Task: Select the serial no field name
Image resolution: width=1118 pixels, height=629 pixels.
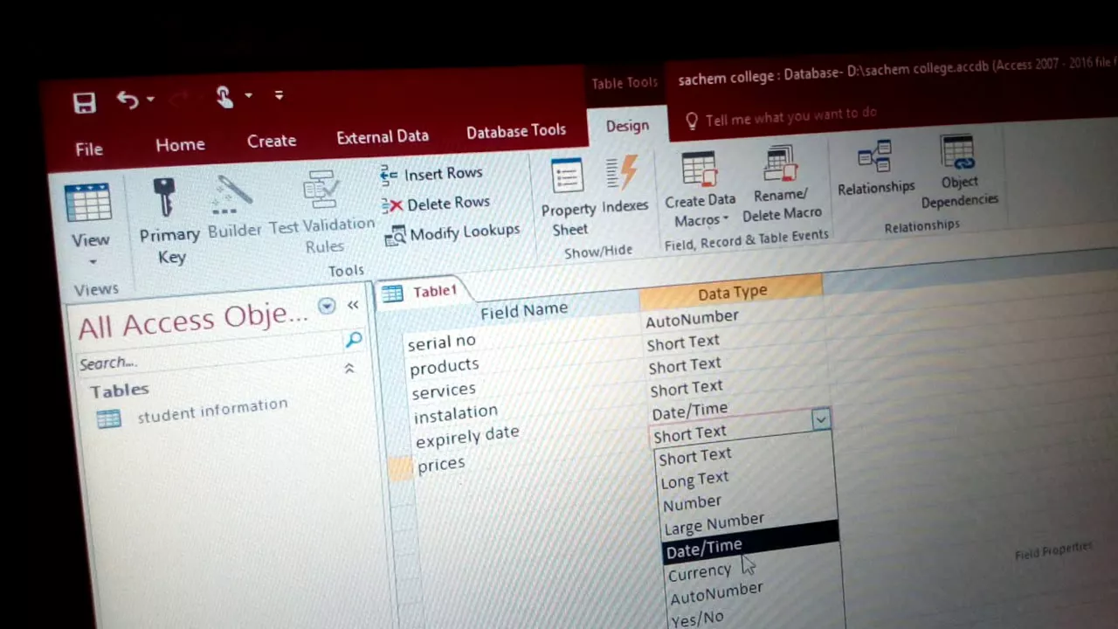Action: point(441,342)
